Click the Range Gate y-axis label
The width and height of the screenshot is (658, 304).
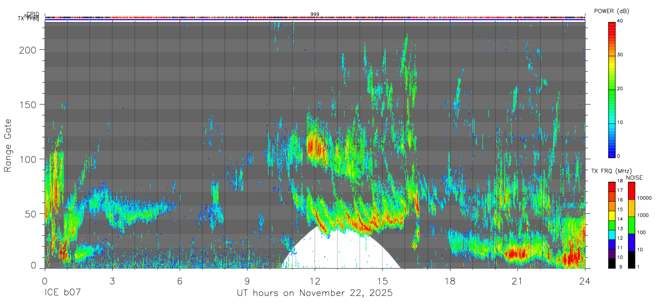(x=8, y=145)
